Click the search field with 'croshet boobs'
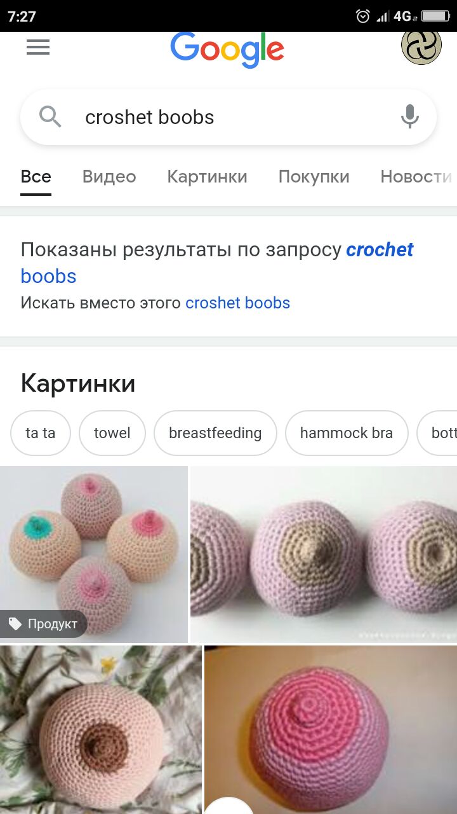457x814 pixels. coord(228,117)
